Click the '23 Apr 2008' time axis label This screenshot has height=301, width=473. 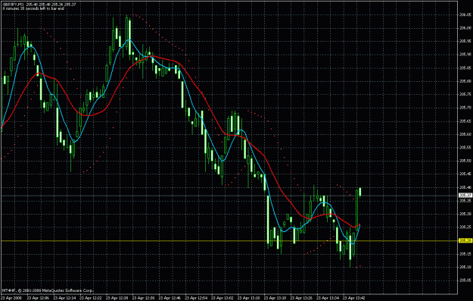click(12, 298)
